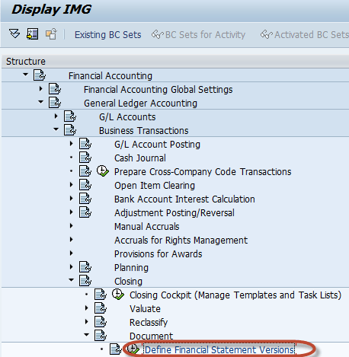Open documentation icon for General Ledger Accounting
This screenshot has width=349, height=357.
[x=55, y=103]
